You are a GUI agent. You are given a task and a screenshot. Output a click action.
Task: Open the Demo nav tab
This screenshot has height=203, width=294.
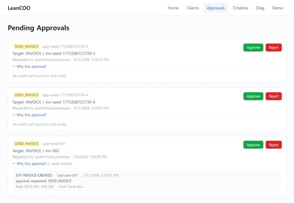tap(278, 8)
